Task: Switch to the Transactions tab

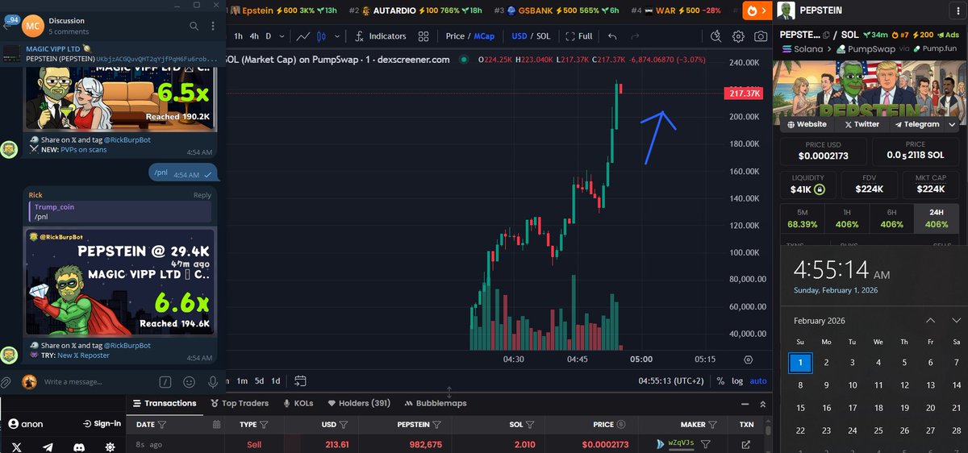Action: click(164, 403)
